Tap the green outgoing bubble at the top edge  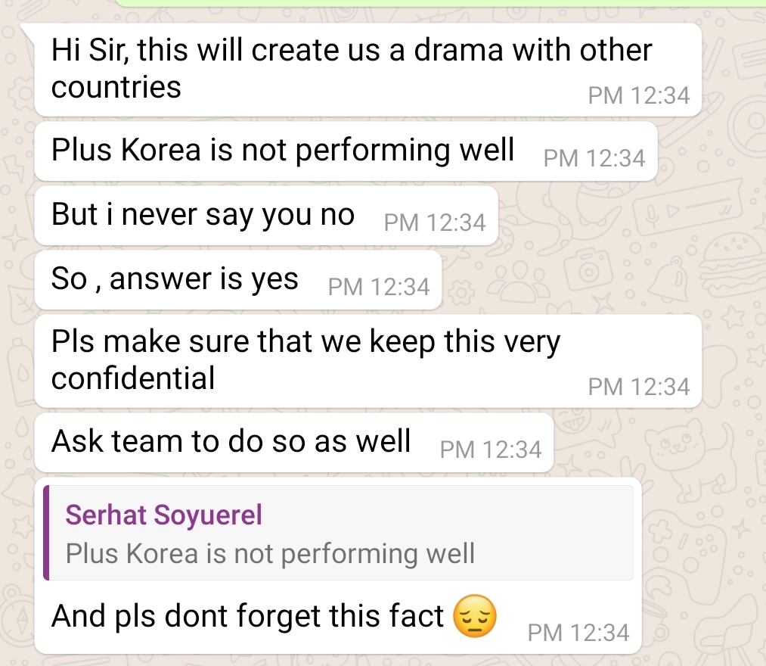pos(439,3)
